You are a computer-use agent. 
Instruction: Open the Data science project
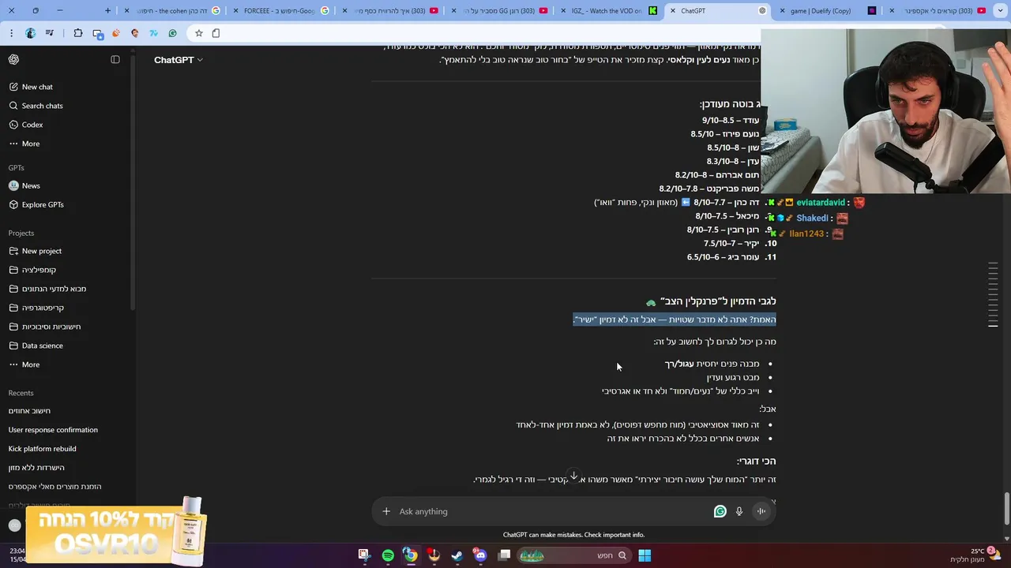click(36, 346)
